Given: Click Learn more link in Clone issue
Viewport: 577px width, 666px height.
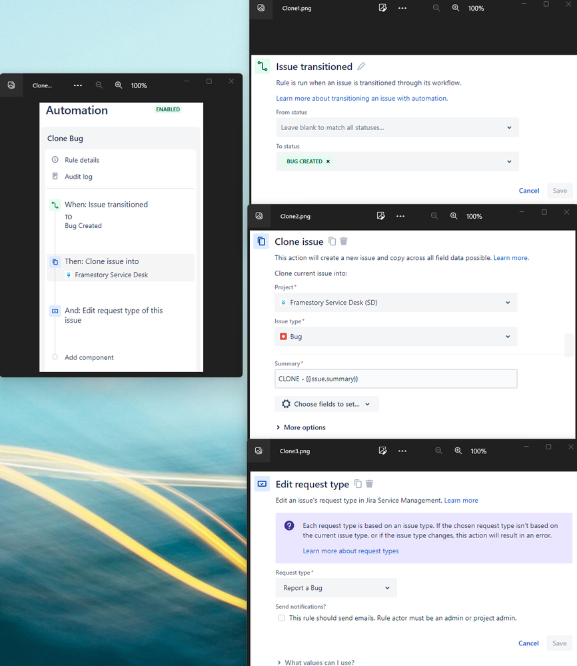Looking at the screenshot, I should tap(511, 258).
